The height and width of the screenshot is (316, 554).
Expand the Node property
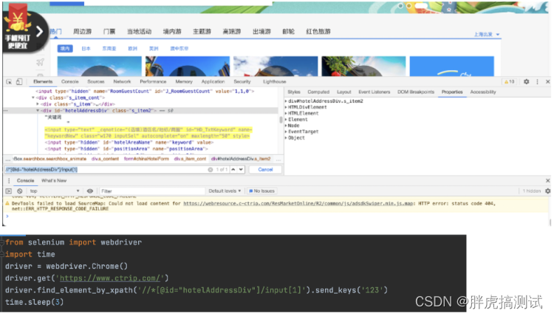coord(286,126)
